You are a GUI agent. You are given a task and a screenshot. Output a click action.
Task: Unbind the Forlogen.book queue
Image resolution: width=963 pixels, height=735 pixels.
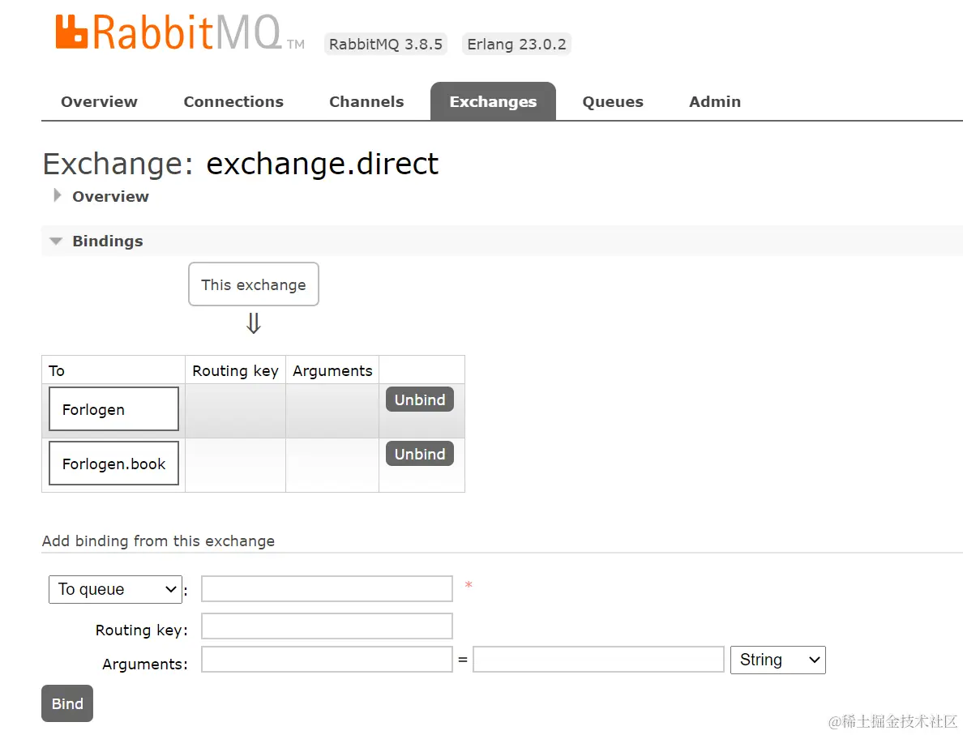[419, 454]
